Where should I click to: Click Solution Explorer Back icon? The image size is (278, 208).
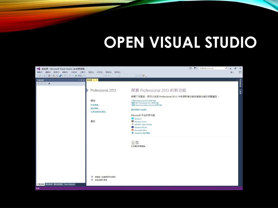pos(39,84)
